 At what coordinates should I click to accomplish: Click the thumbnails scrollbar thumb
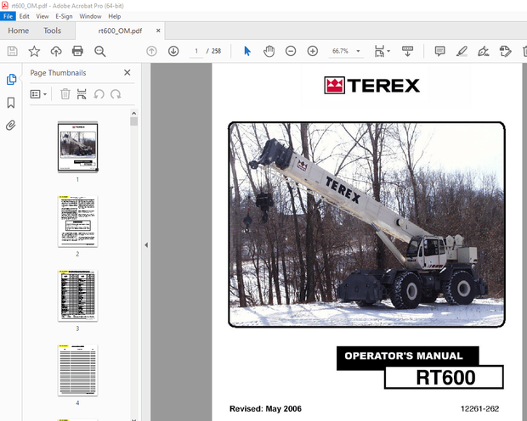[133, 121]
